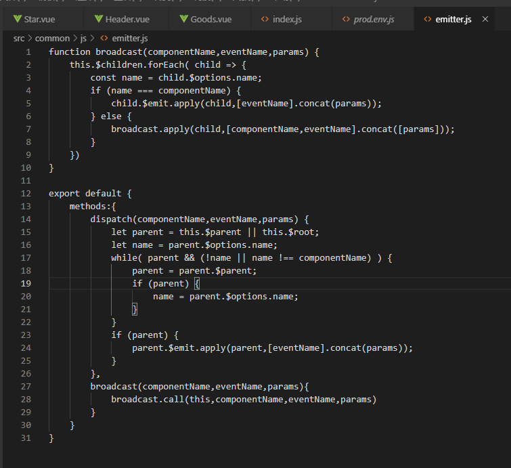Switch to the Star.vue tab

click(x=43, y=19)
